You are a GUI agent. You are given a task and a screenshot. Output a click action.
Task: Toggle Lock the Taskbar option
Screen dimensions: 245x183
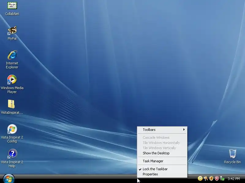(162, 169)
